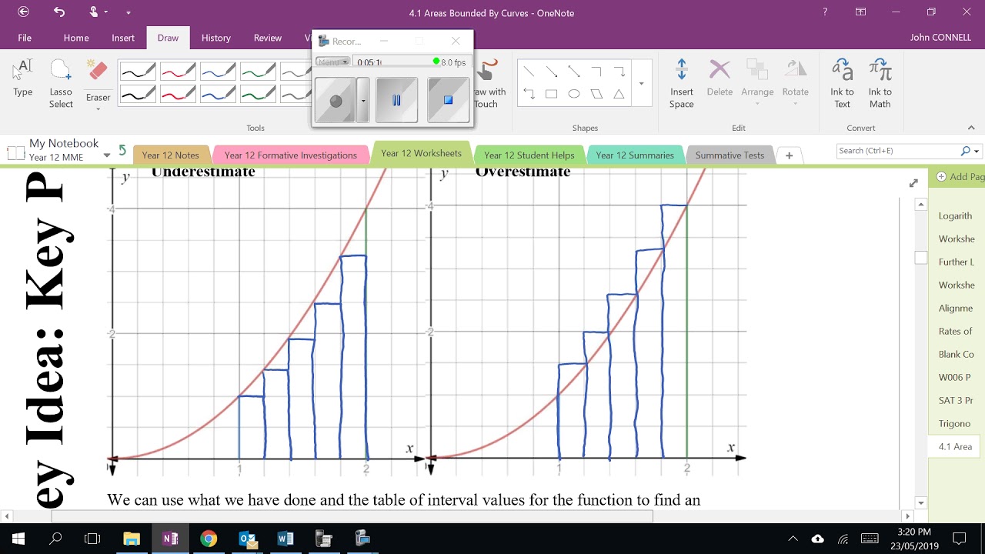Create a new section with plus tab
This screenshot has height=554, width=985.
(x=789, y=155)
